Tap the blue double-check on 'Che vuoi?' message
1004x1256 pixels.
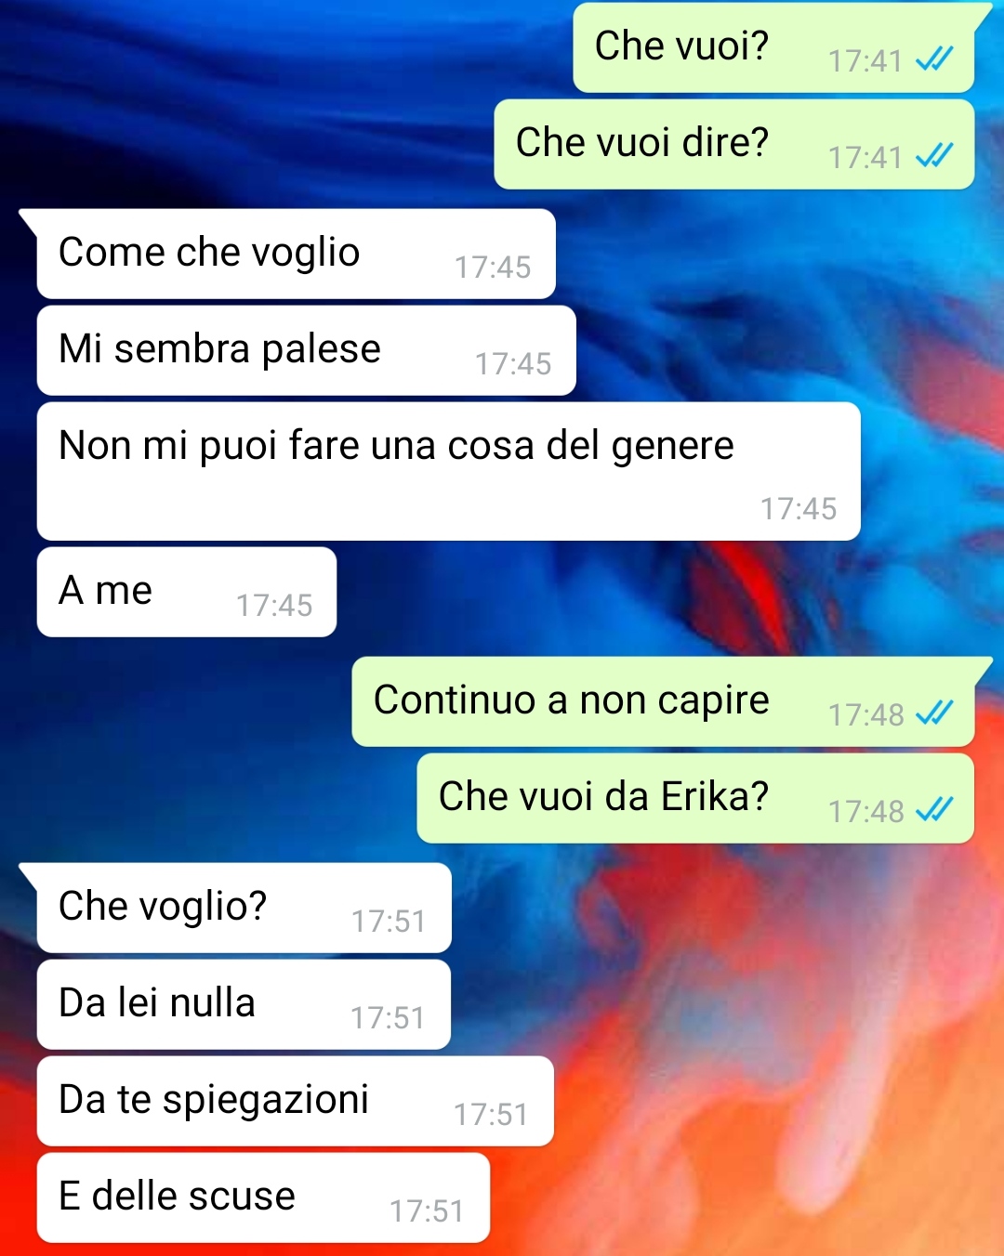[x=934, y=60]
